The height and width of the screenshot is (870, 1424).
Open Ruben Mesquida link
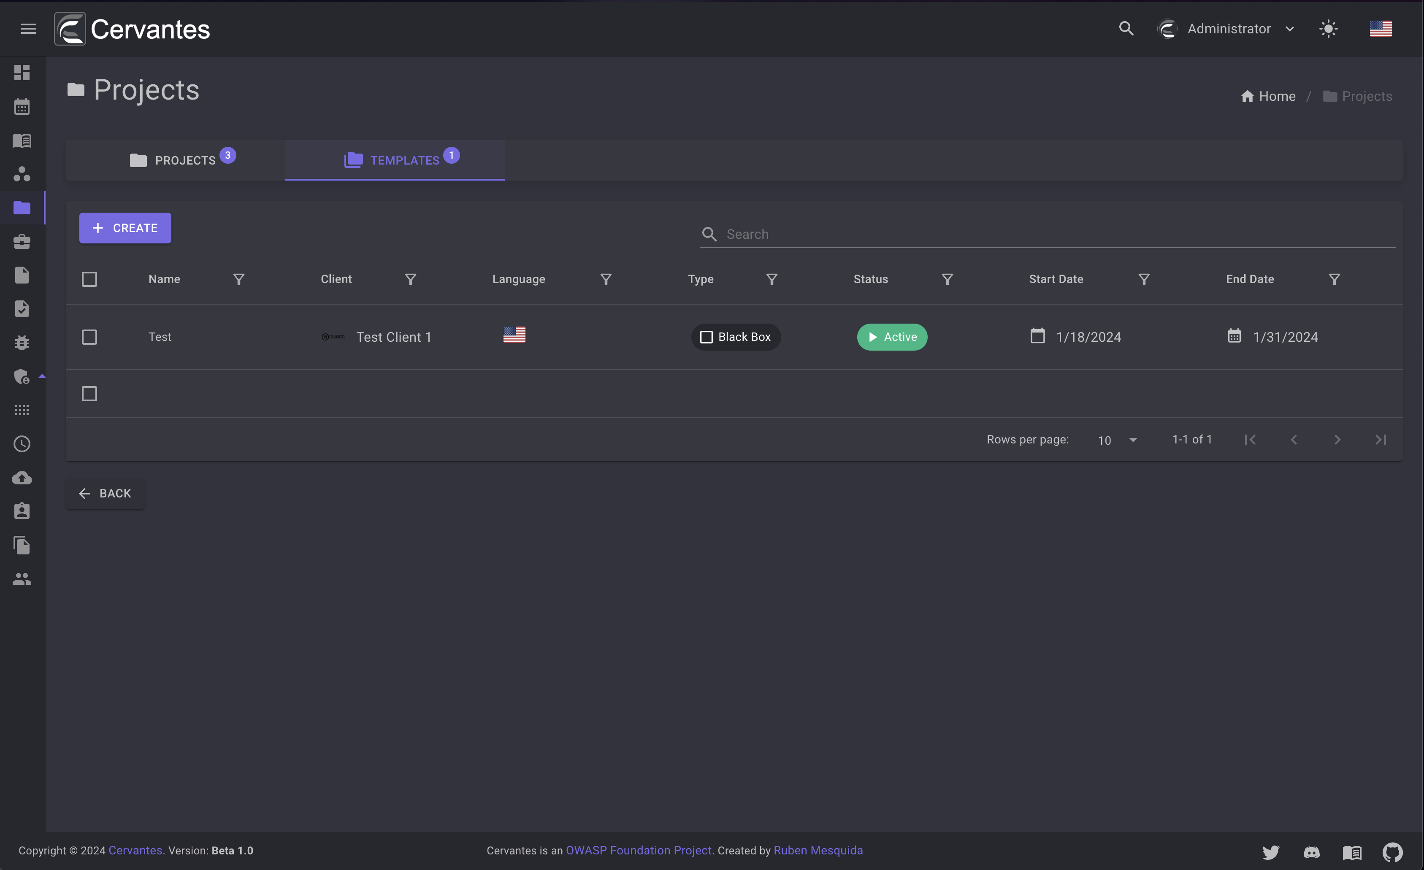[x=818, y=850]
